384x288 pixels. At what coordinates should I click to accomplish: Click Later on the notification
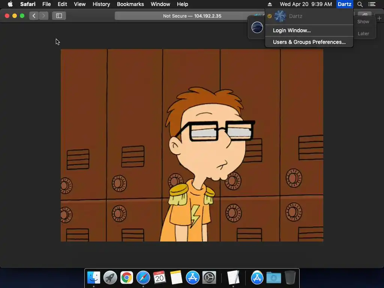363,33
